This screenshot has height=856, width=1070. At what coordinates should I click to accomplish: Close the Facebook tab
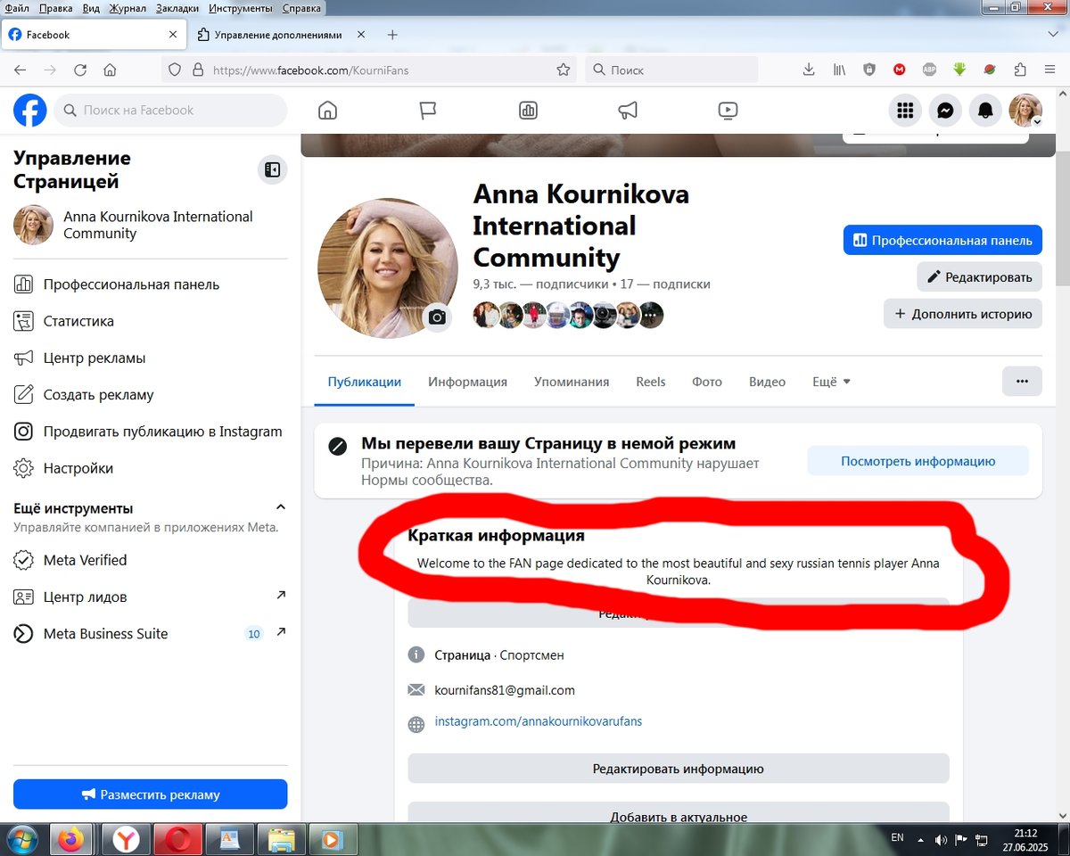(x=173, y=35)
